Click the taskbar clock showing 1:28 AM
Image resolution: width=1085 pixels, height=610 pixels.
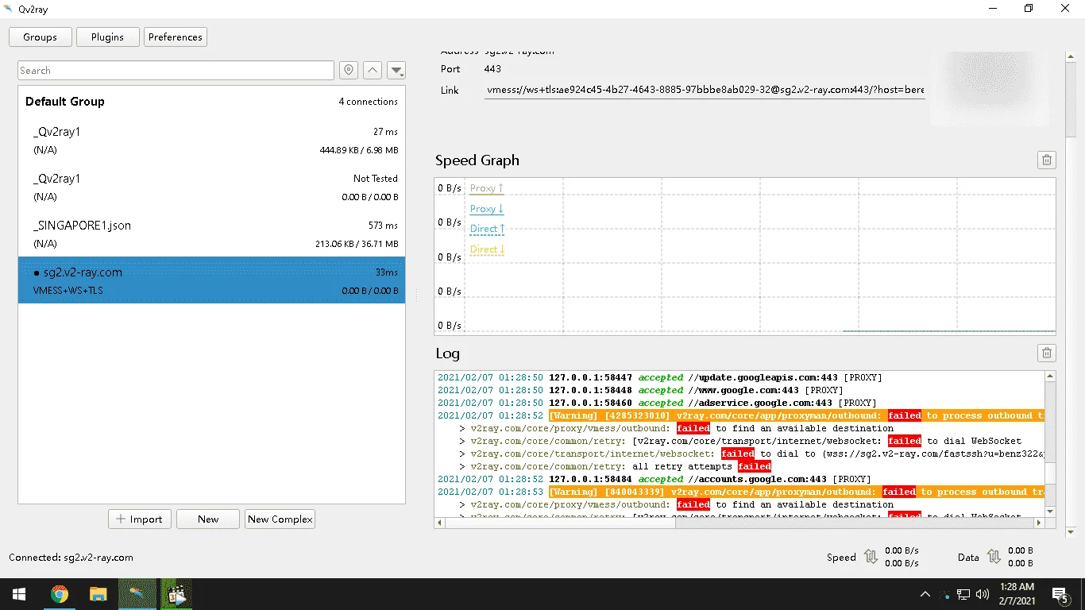1017,594
